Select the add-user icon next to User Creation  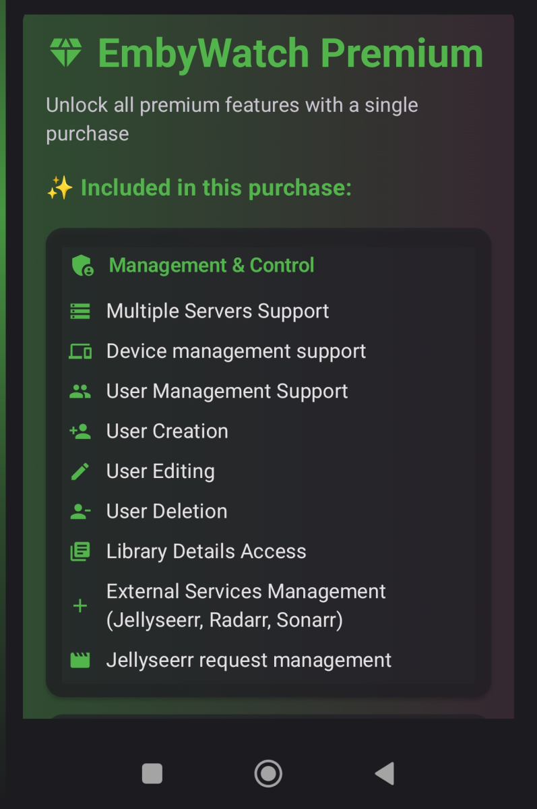[x=80, y=431]
